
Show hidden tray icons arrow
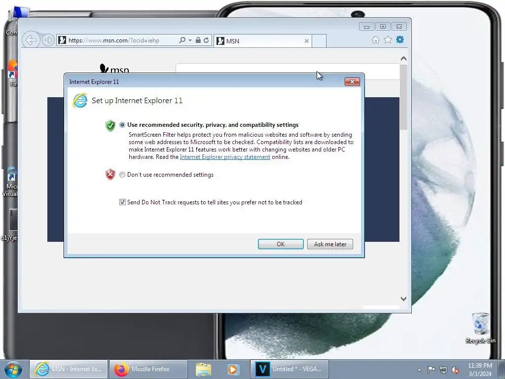pos(419,370)
